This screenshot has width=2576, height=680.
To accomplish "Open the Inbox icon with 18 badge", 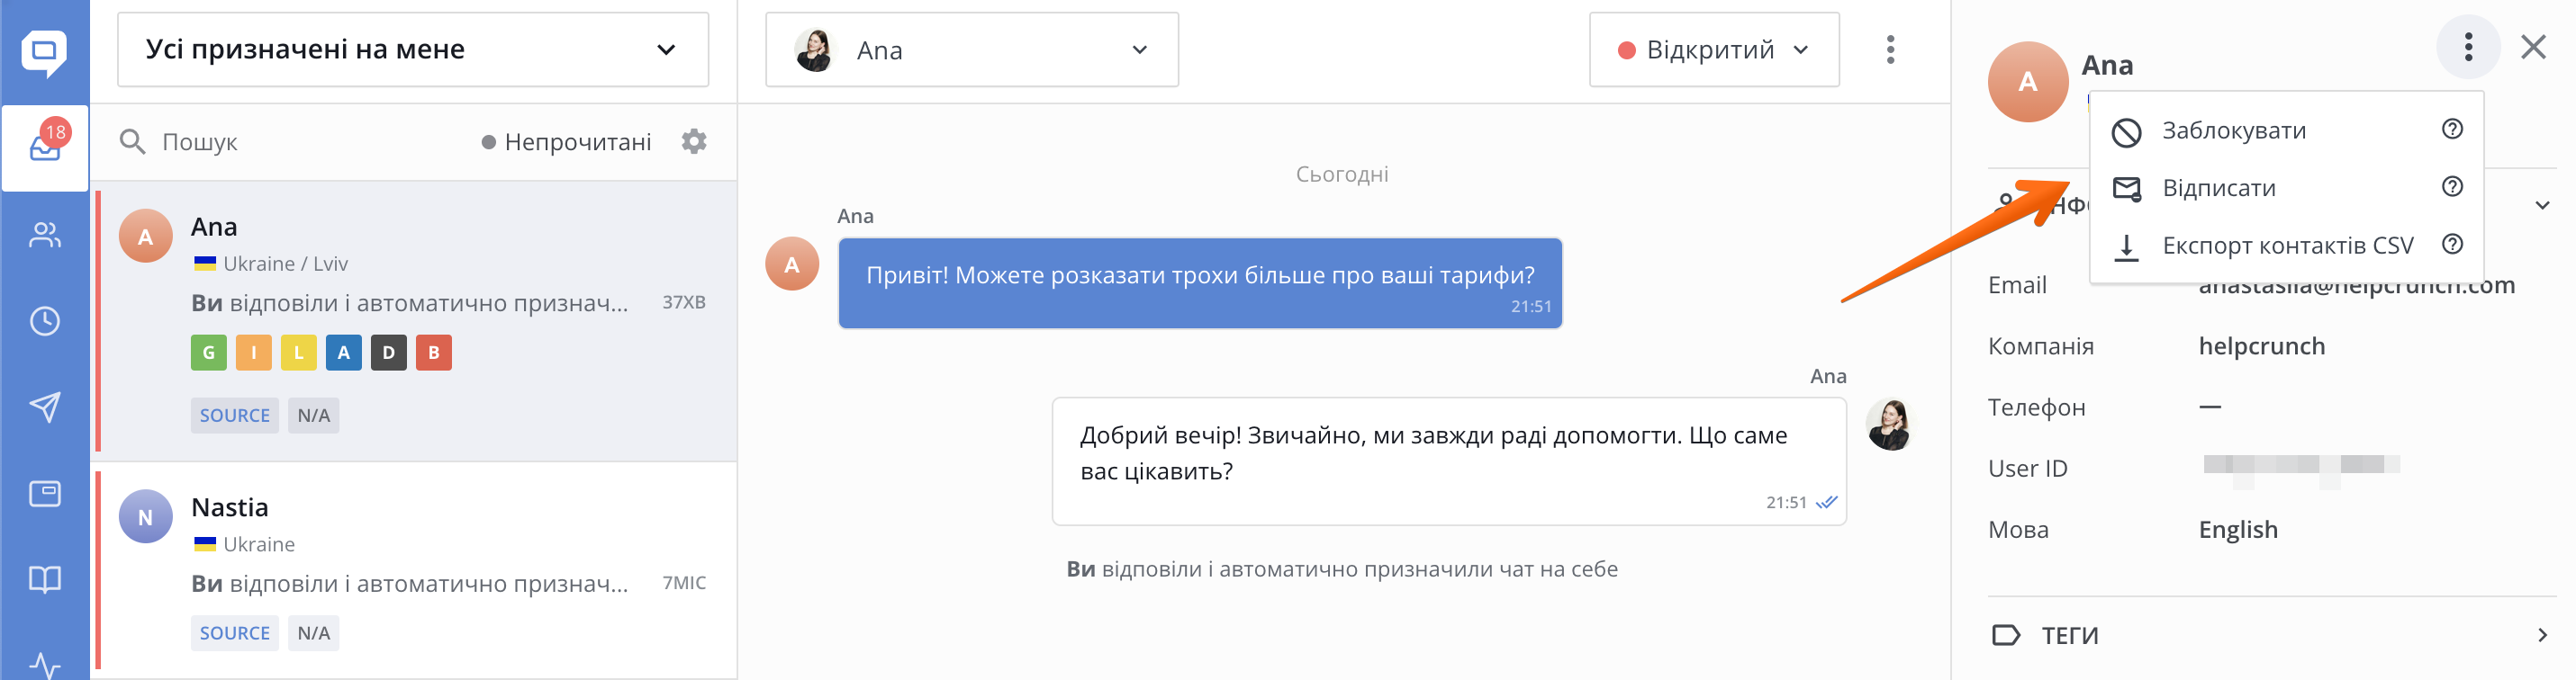I will 45,147.
